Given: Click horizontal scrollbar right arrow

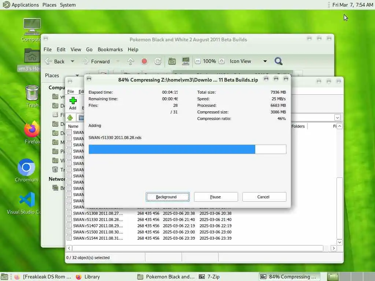Looking at the screenshot, I should pyautogui.click(x=334, y=248).
